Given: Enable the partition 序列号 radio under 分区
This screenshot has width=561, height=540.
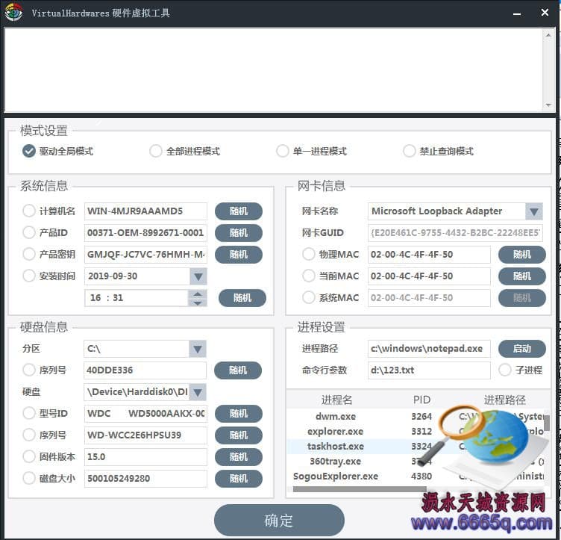Looking at the screenshot, I should point(29,370).
